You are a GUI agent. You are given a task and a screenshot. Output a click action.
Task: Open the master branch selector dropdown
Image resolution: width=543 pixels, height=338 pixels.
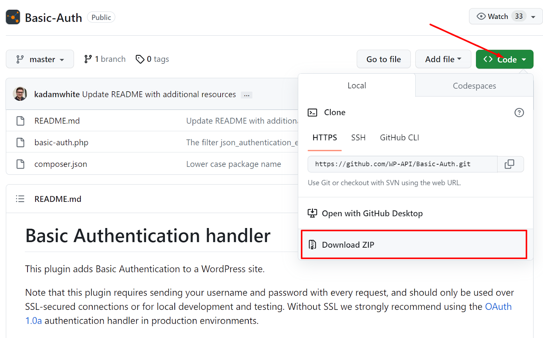click(x=40, y=59)
